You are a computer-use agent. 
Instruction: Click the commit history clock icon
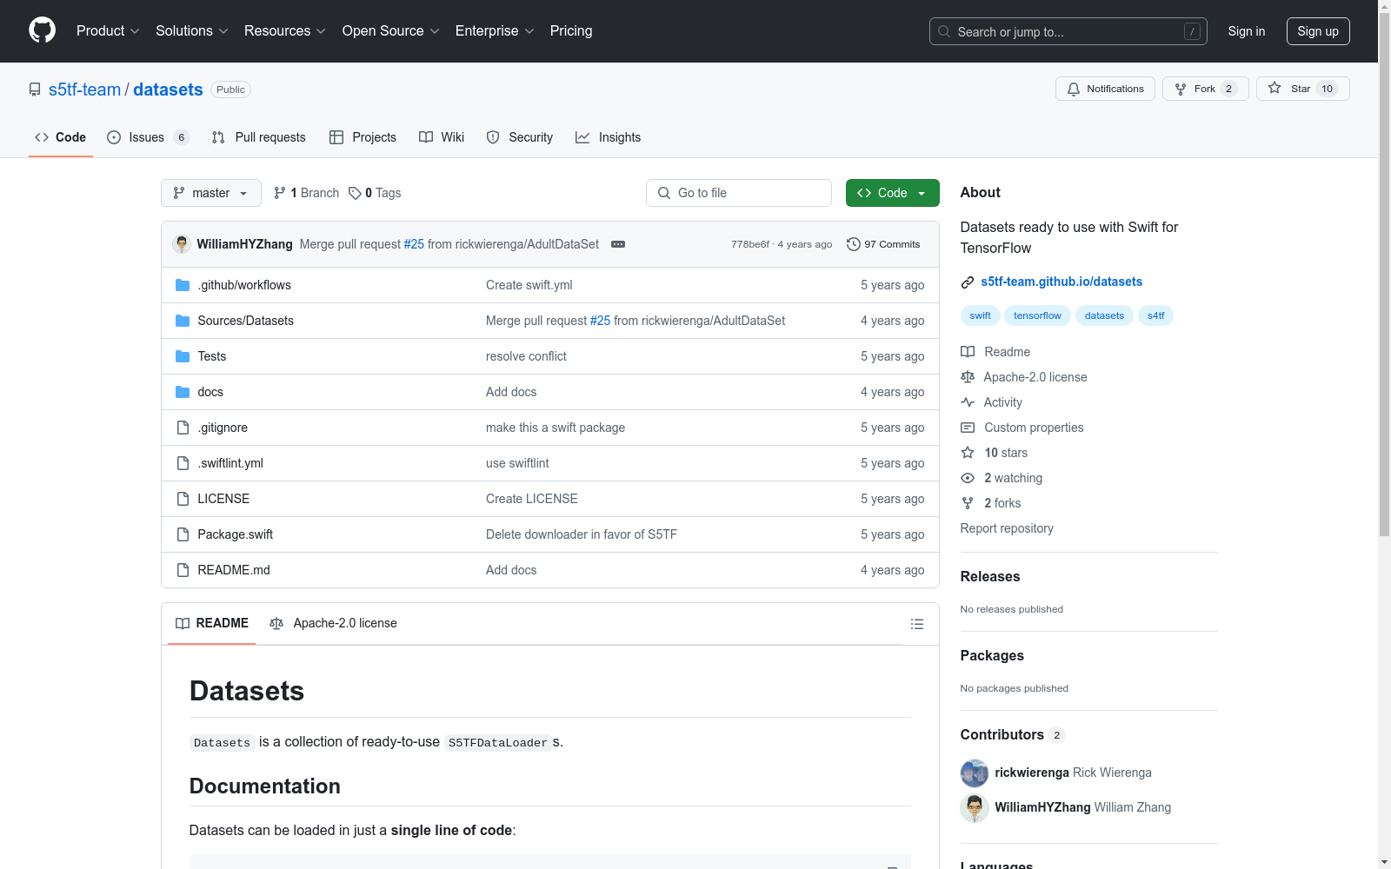(x=854, y=244)
